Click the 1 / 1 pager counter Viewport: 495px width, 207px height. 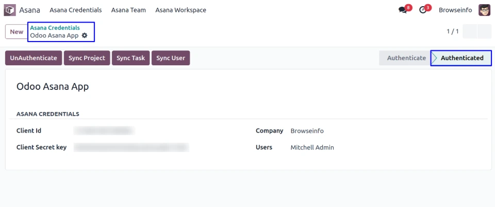click(452, 32)
